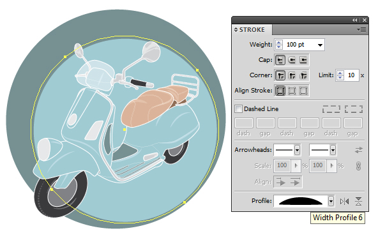Viewport: 378px width, 240px height.
Task: Choose the Bevel Join corner icon
Action: [303, 76]
